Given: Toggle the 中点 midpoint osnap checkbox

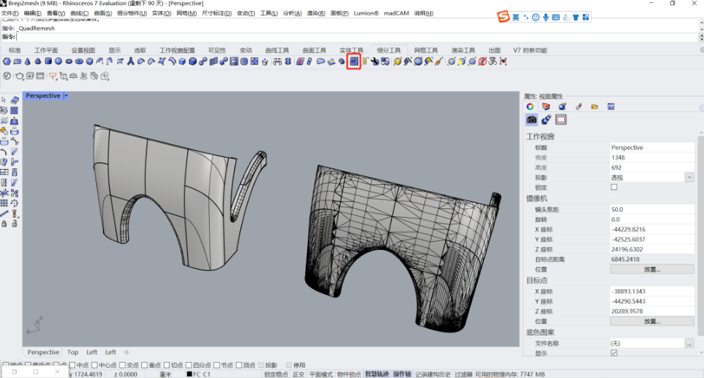Looking at the screenshot, I should pyautogui.click(x=72, y=365).
